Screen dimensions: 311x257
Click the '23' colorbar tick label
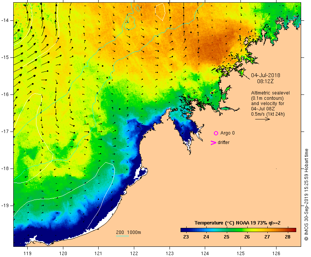pos(186,237)
